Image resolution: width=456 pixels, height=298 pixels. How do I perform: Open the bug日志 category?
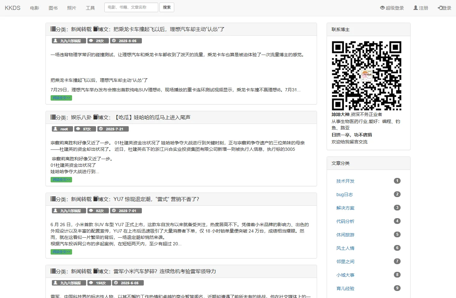pyautogui.click(x=345, y=195)
